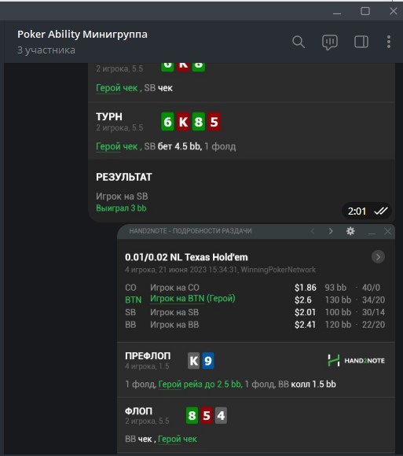Click Герой чек in turn section

point(116,146)
